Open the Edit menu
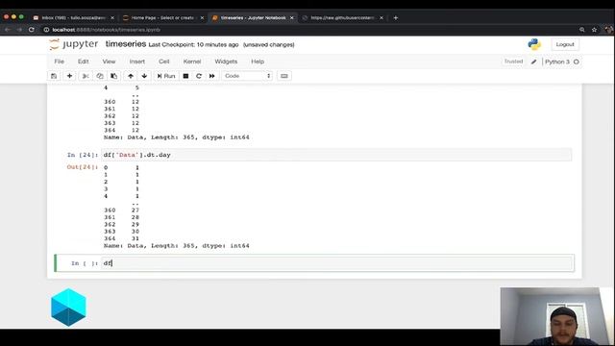 84,62
